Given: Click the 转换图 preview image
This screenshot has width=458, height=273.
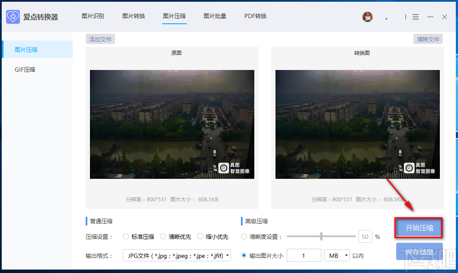Looking at the screenshot, I should [x=358, y=124].
